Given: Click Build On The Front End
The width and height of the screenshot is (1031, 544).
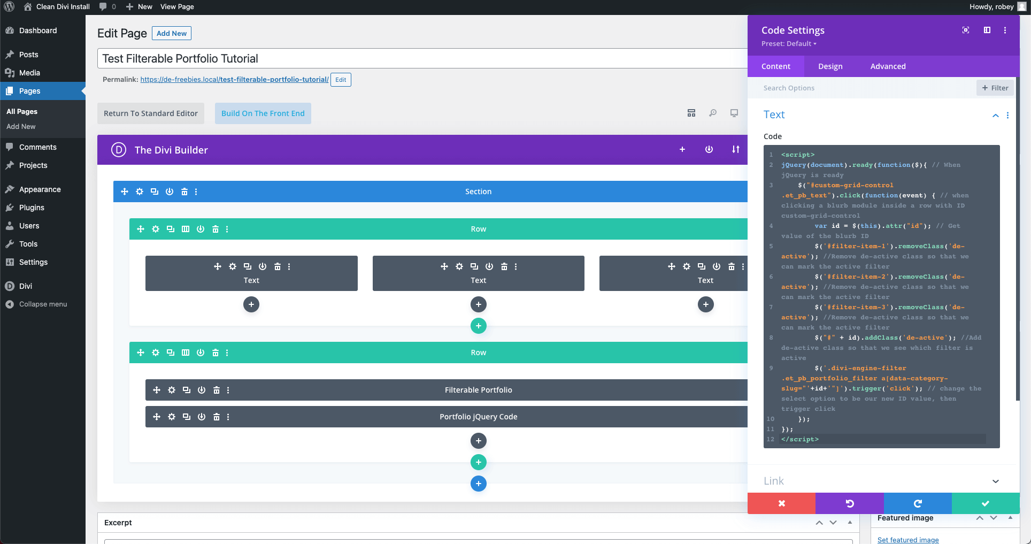Looking at the screenshot, I should click(x=263, y=113).
